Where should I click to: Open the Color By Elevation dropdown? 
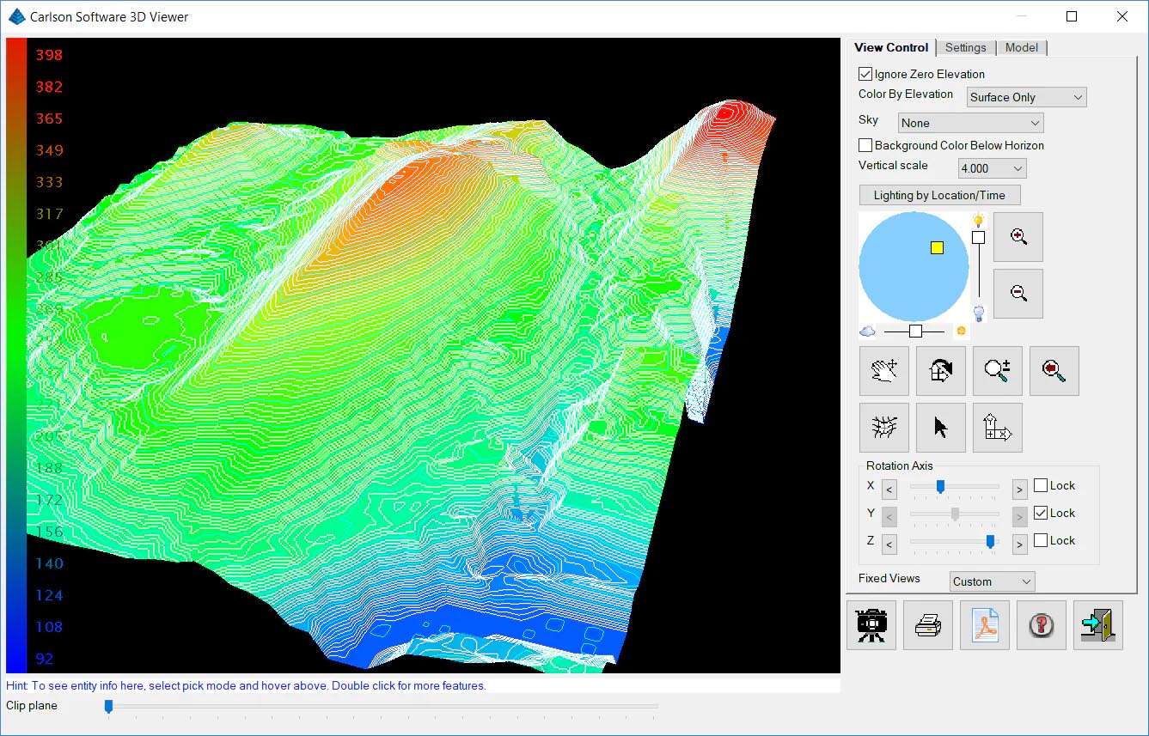pos(1026,97)
